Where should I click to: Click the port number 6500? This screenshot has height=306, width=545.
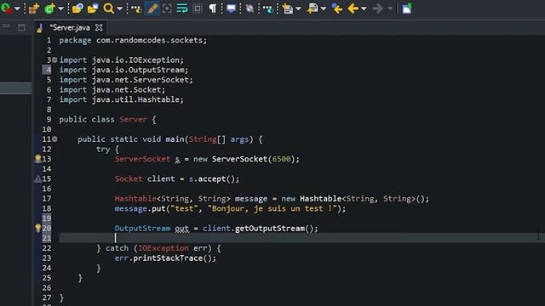click(281, 159)
